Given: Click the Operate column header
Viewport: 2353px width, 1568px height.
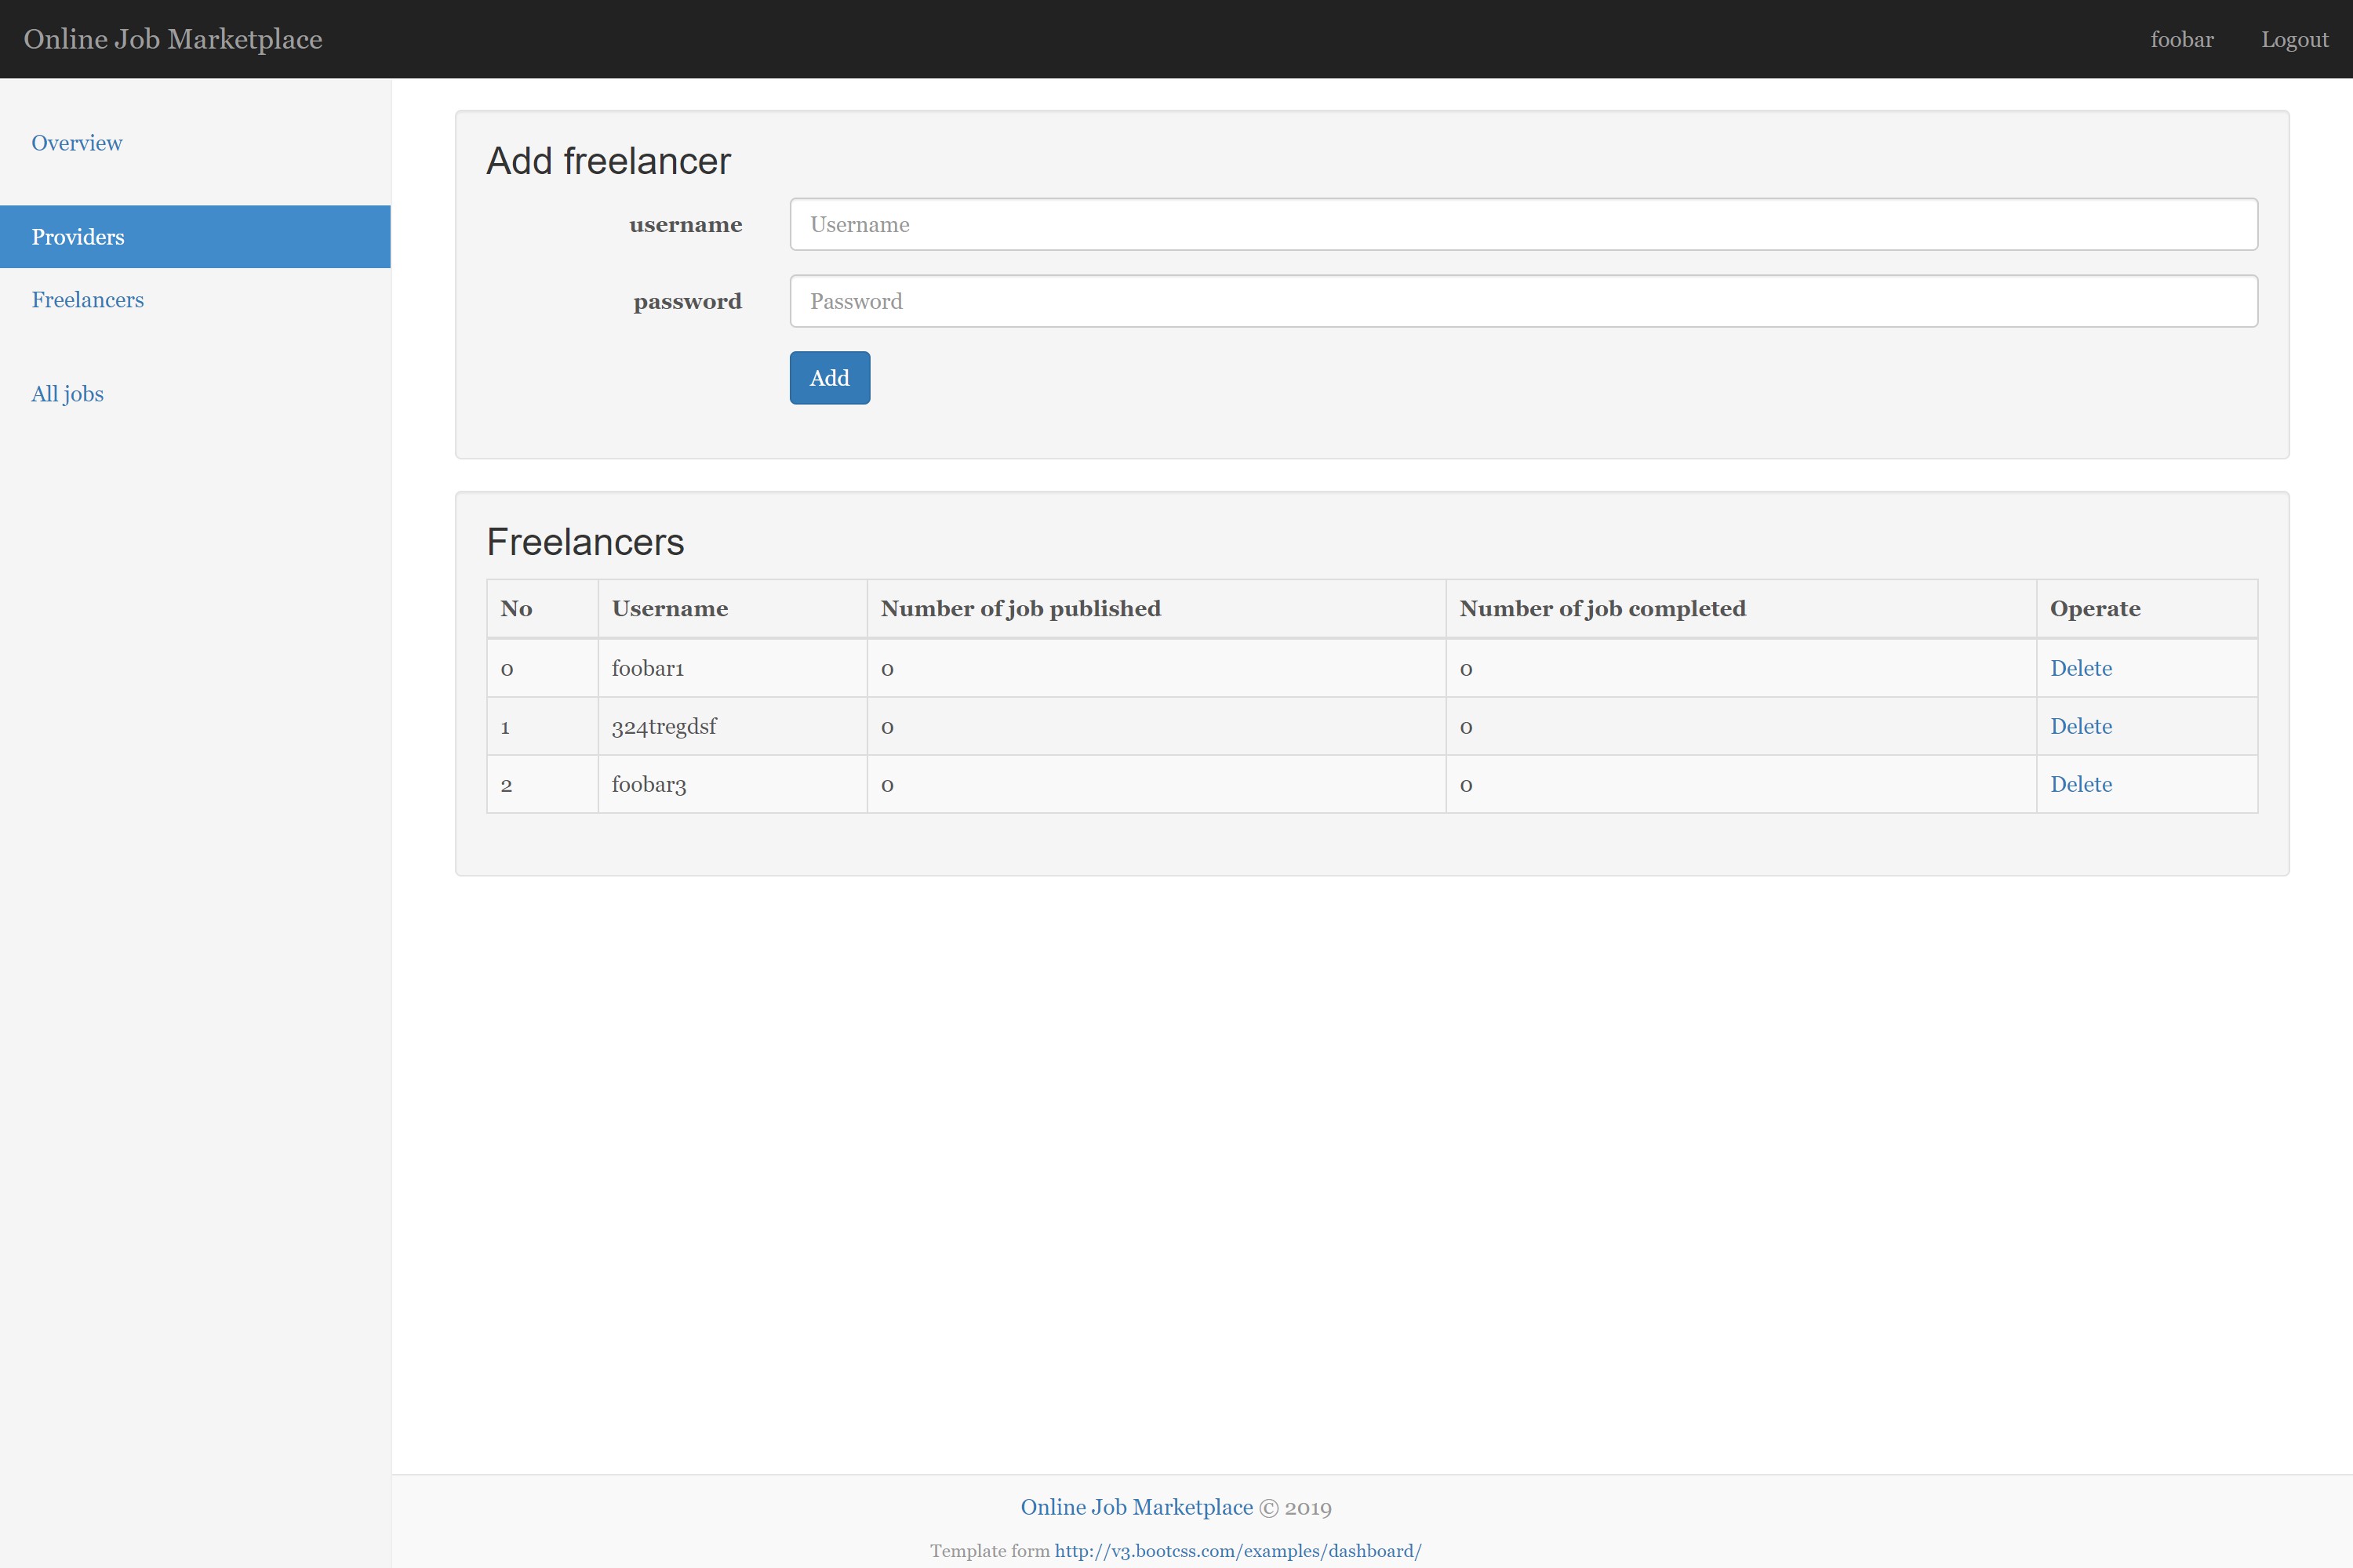Looking at the screenshot, I should tap(2095, 609).
